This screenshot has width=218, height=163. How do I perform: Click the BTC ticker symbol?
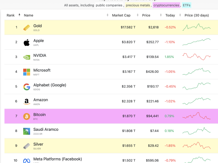coord(36,119)
